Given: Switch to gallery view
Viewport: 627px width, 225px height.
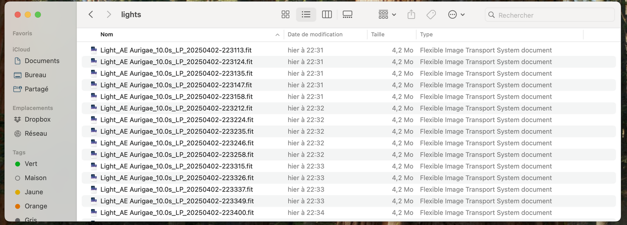Looking at the screenshot, I should click(347, 15).
